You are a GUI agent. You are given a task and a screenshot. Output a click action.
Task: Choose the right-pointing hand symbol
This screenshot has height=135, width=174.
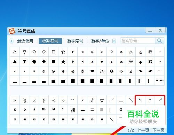150,71
